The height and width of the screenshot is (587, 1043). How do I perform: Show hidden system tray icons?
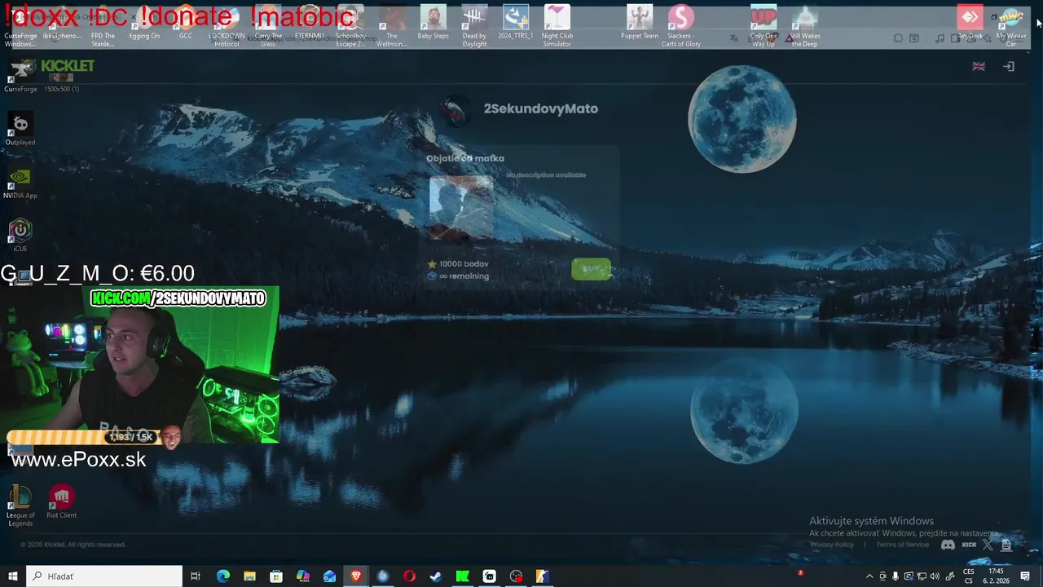[869, 576]
